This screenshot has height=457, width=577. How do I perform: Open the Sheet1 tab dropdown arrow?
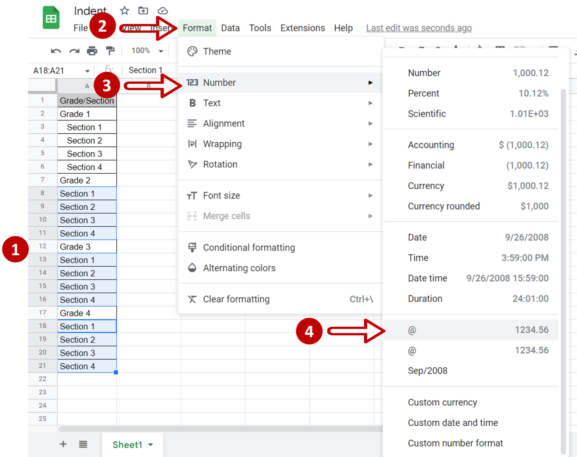151,445
